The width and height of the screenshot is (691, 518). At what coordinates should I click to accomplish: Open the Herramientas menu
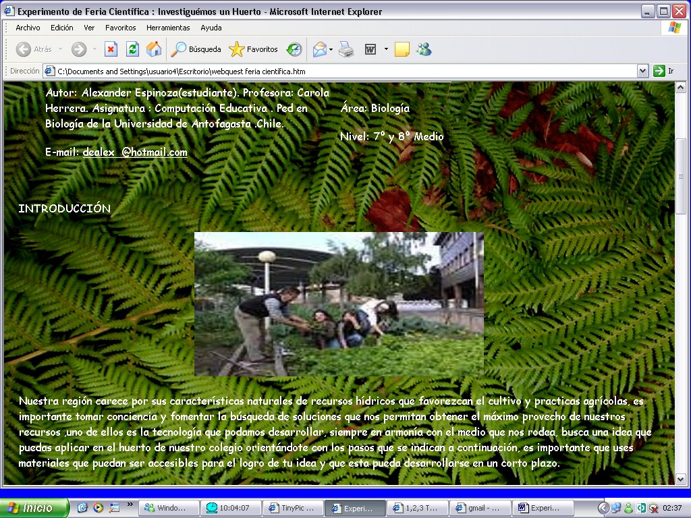click(168, 28)
